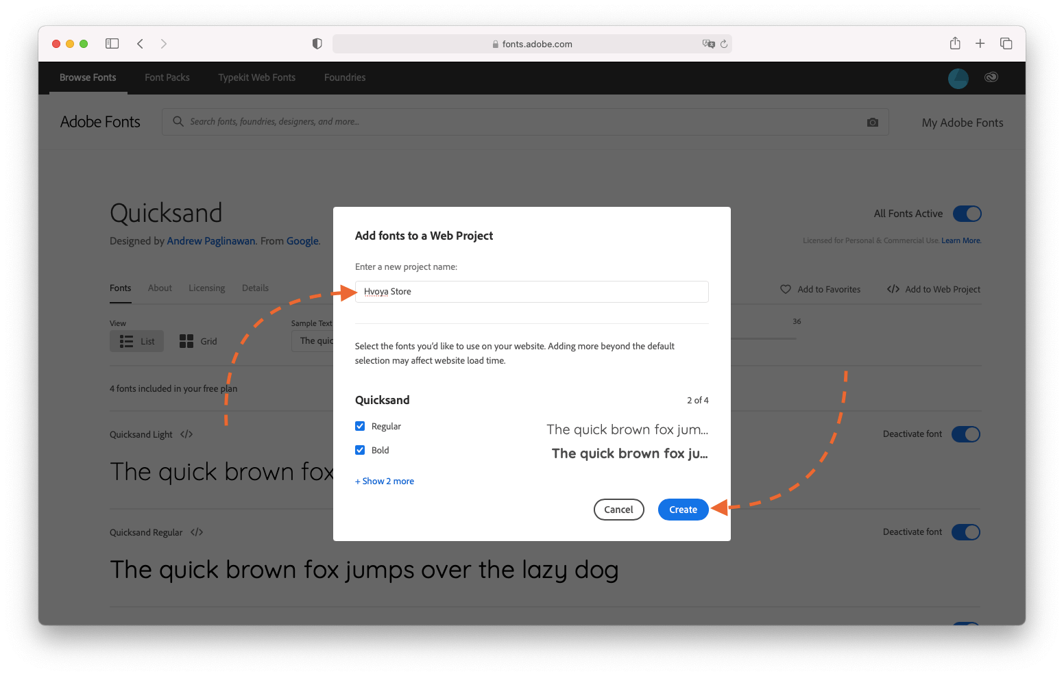The width and height of the screenshot is (1064, 676).
Task: Open the user profile avatar
Action: 958,78
